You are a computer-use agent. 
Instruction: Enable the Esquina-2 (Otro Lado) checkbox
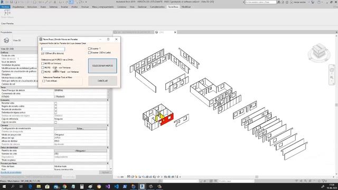[x=89, y=53]
